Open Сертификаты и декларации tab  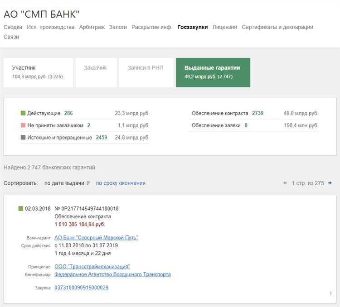[277, 27]
